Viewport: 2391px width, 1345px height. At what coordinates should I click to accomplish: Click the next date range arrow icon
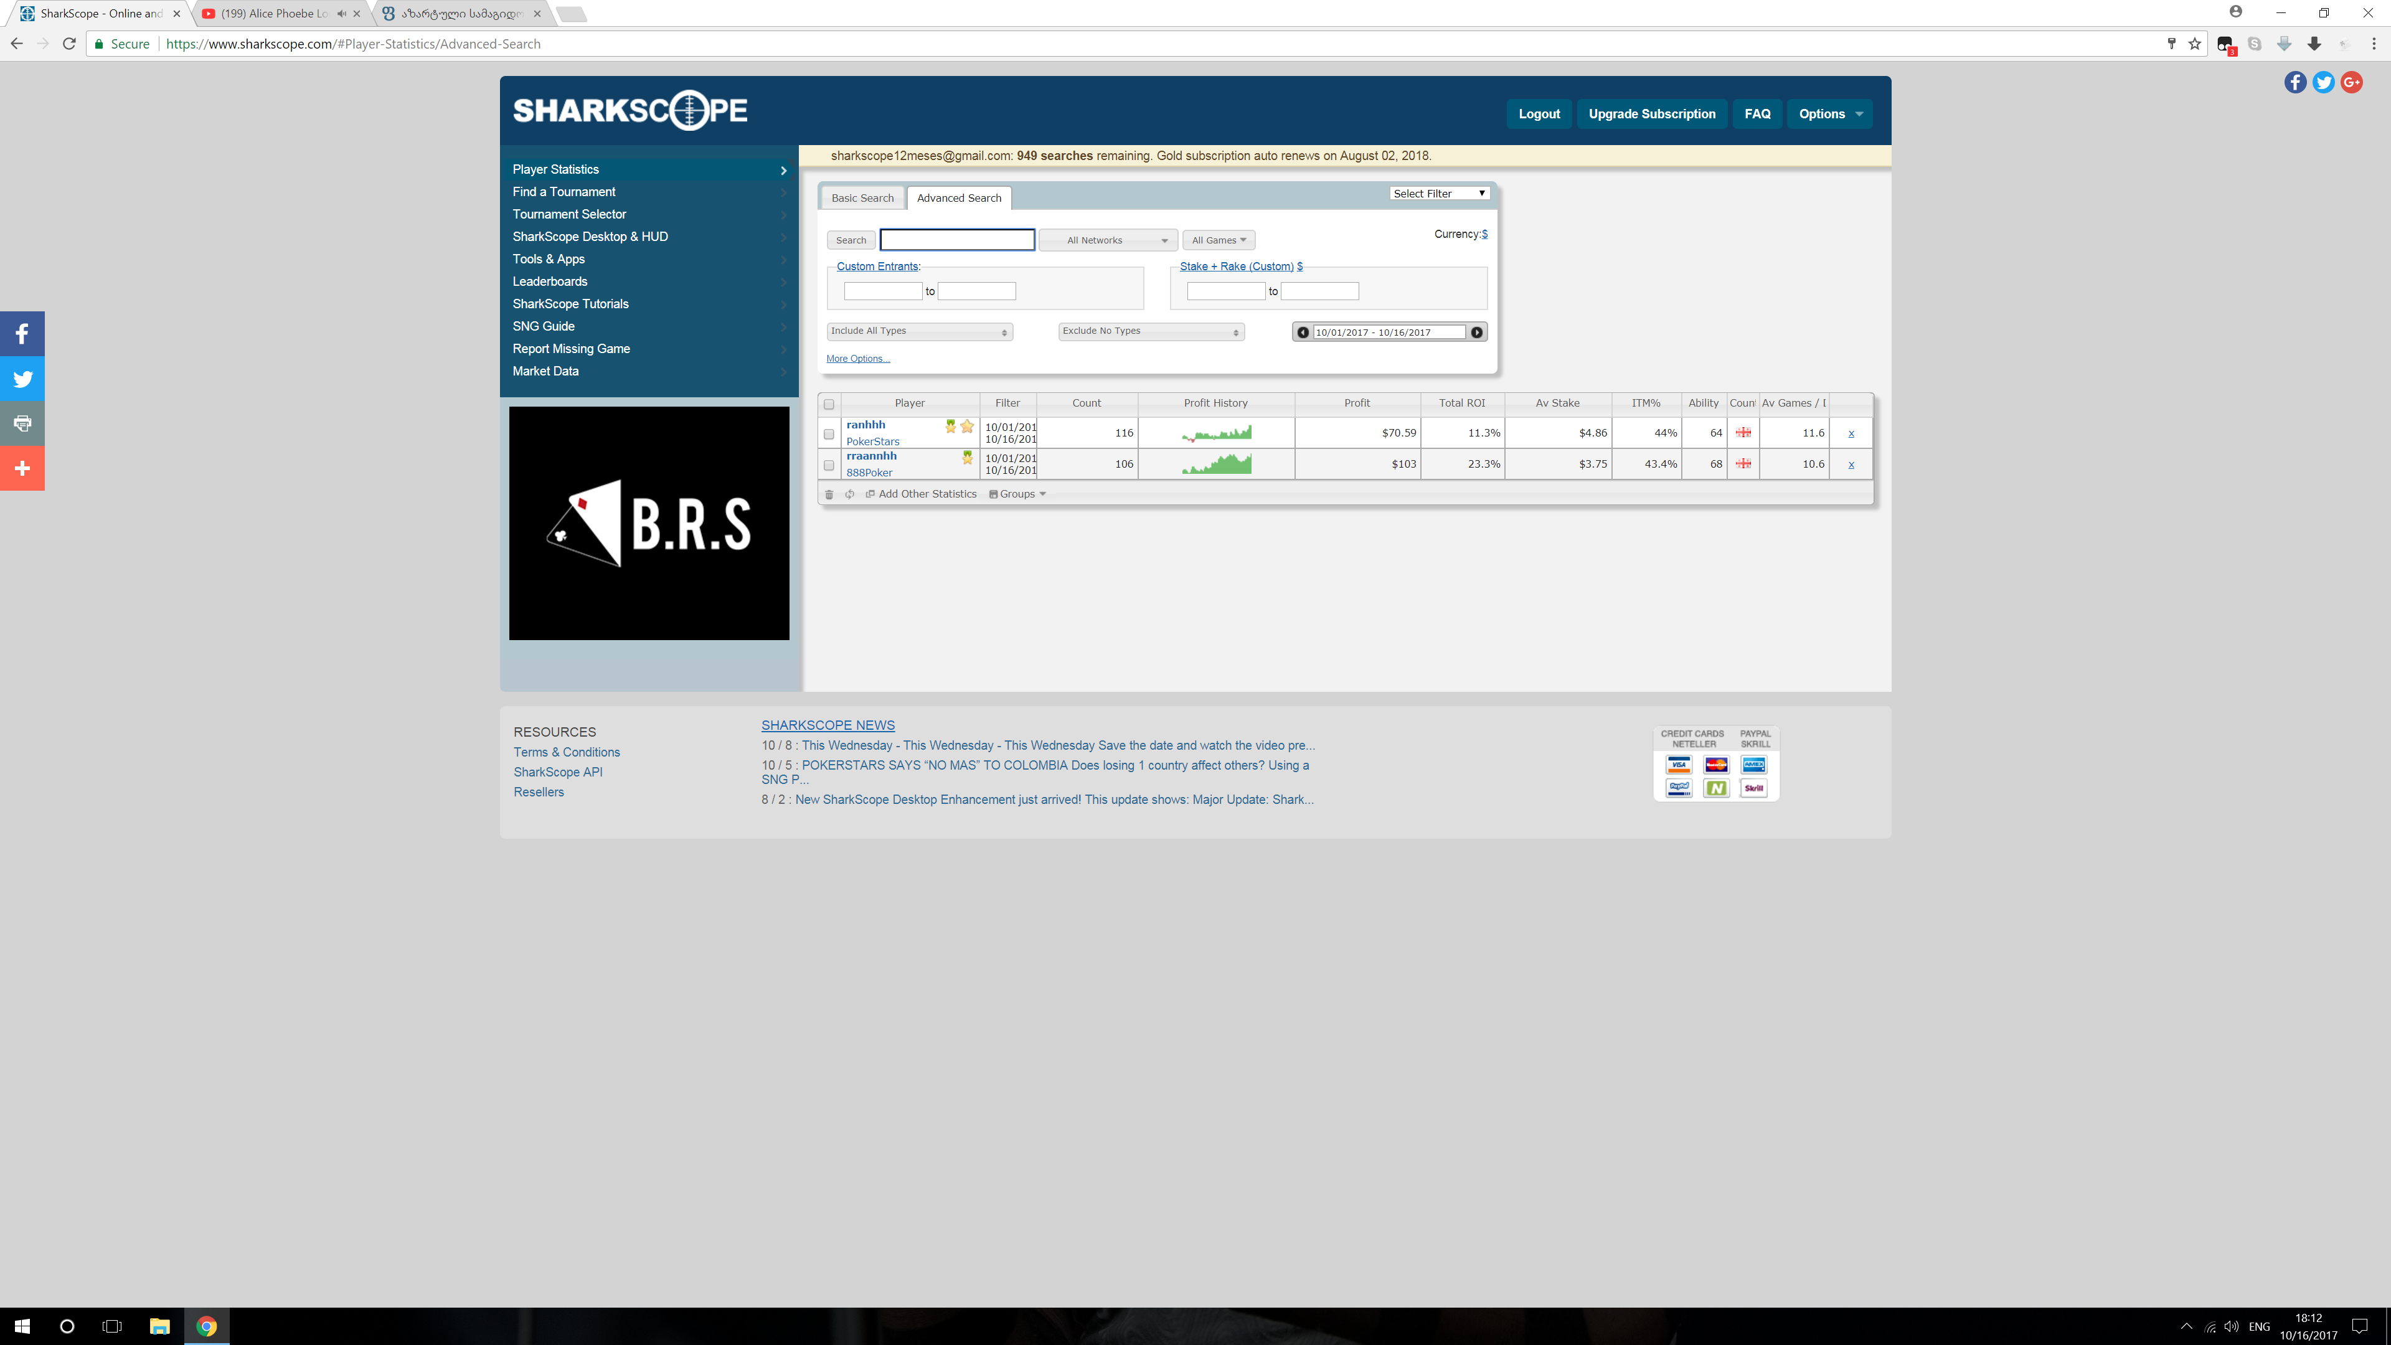[1477, 333]
